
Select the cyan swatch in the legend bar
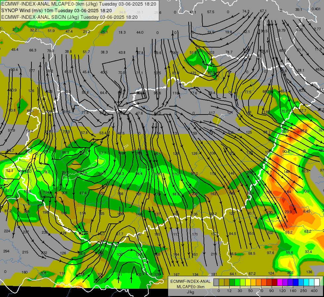[306, 282]
